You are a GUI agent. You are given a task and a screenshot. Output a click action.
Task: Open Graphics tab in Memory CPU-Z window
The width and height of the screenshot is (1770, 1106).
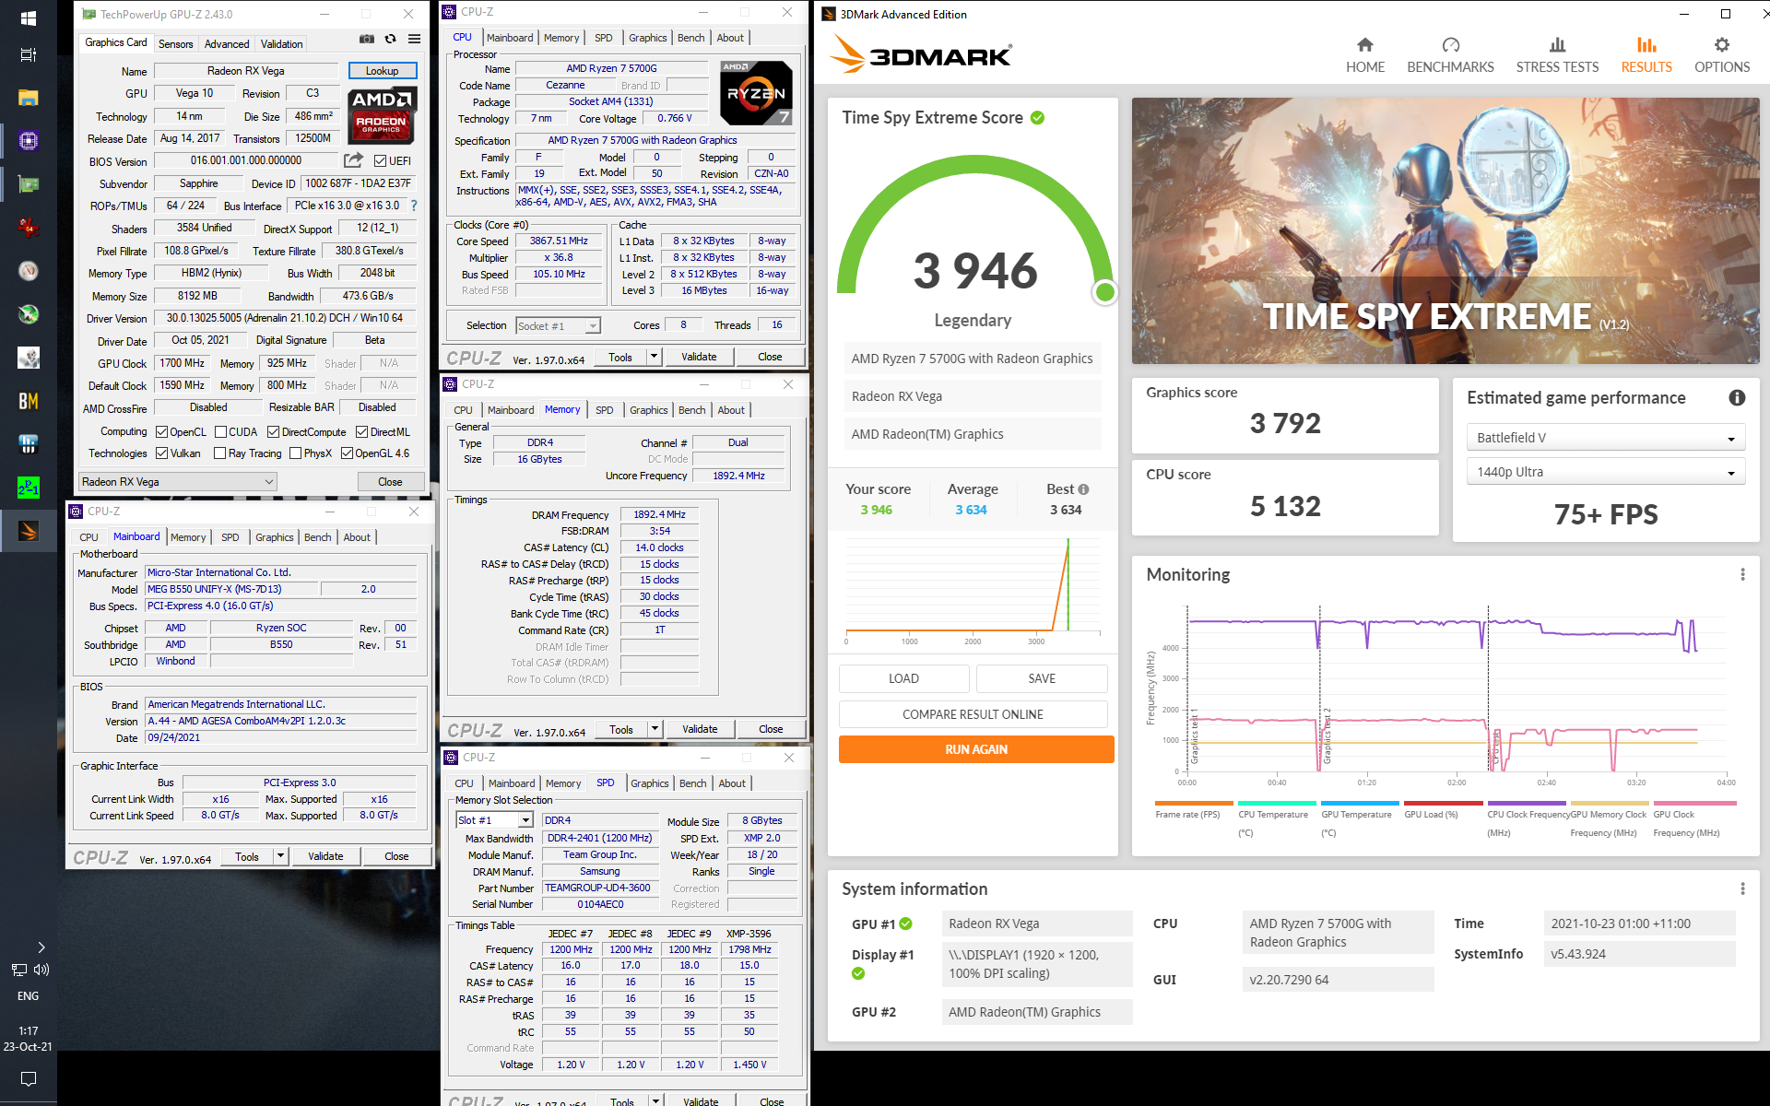pyautogui.click(x=649, y=410)
